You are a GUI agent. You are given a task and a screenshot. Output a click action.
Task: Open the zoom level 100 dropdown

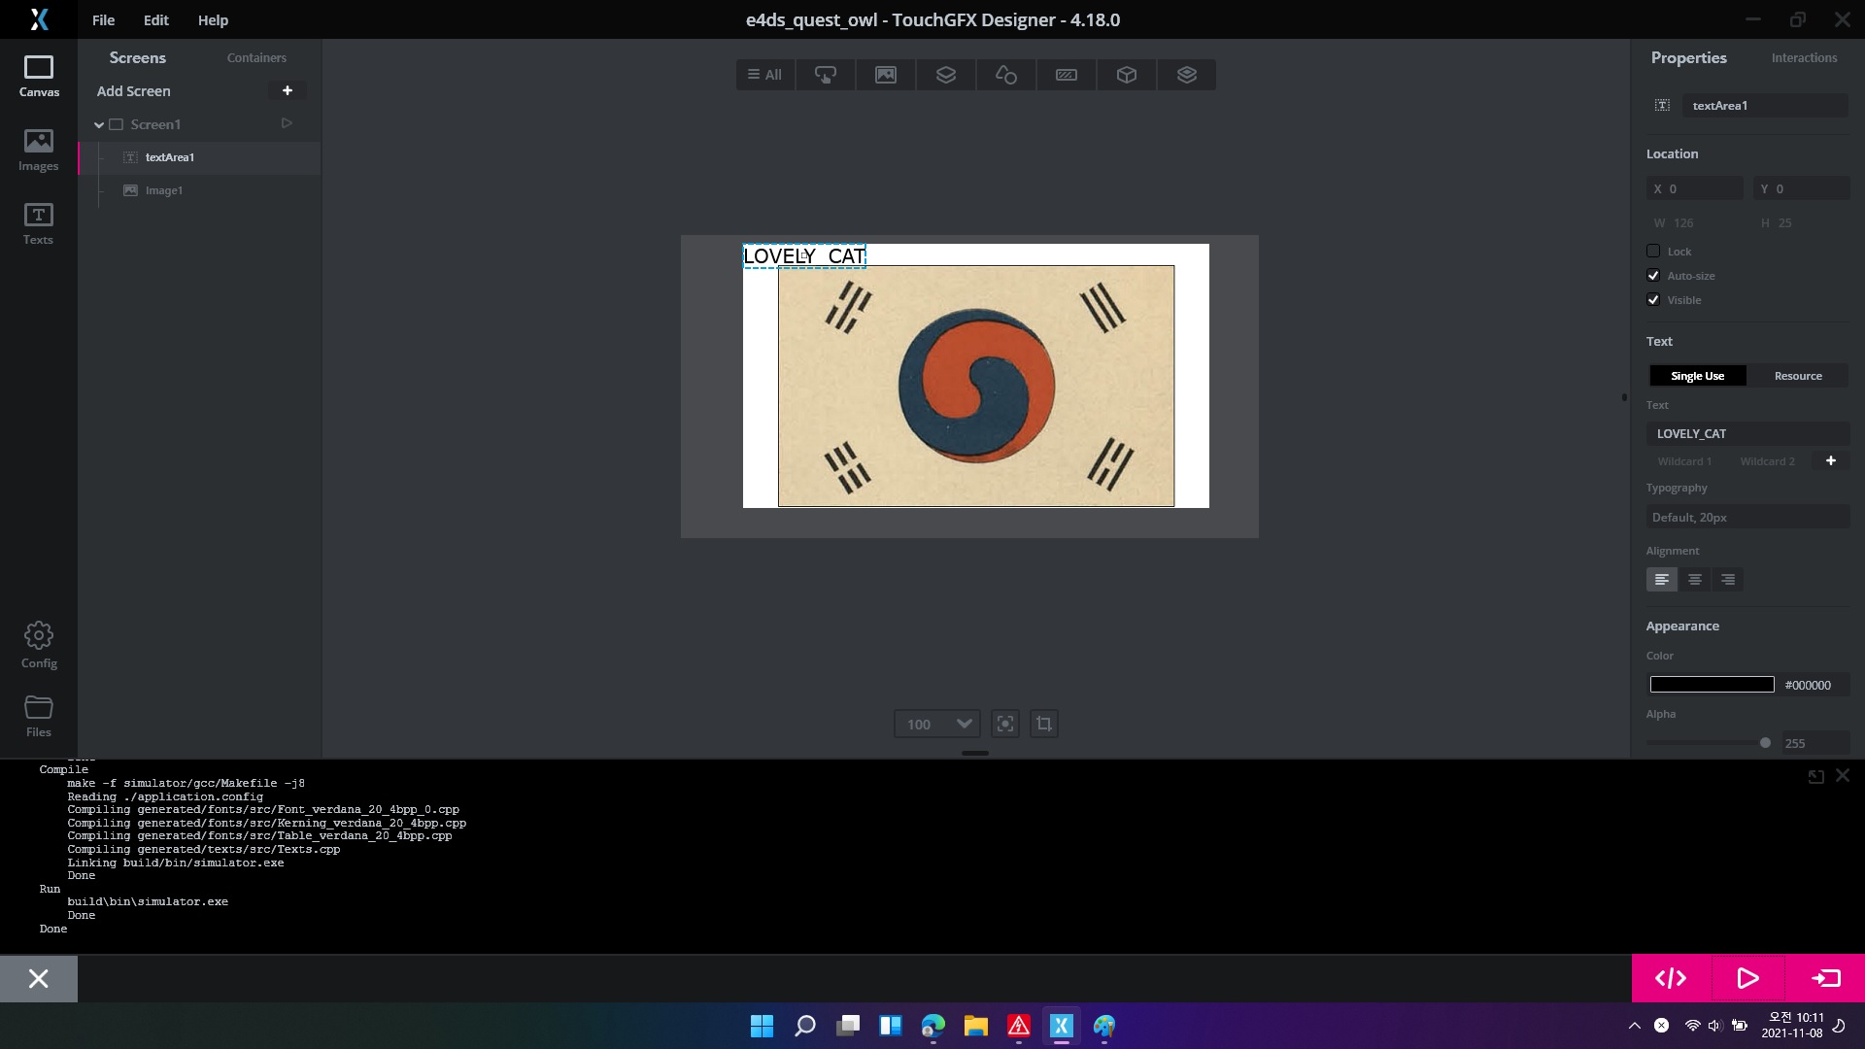pyautogui.click(x=937, y=724)
